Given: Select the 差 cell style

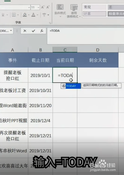Looking at the screenshot, I should coord(116,7).
